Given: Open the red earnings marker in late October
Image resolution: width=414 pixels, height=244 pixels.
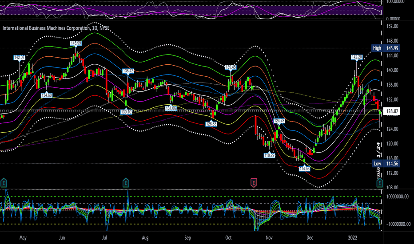Looking at the screenshot, I should (254, 183).
